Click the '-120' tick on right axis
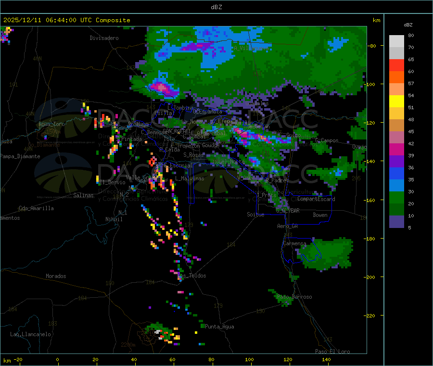Image resolution: width=433 pixels, height=366 pixels. [370, 123]
